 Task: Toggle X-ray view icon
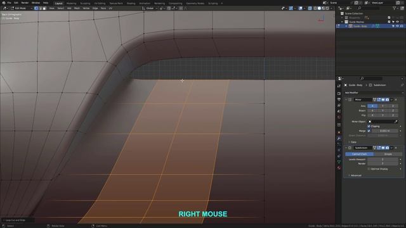point(310,8)
